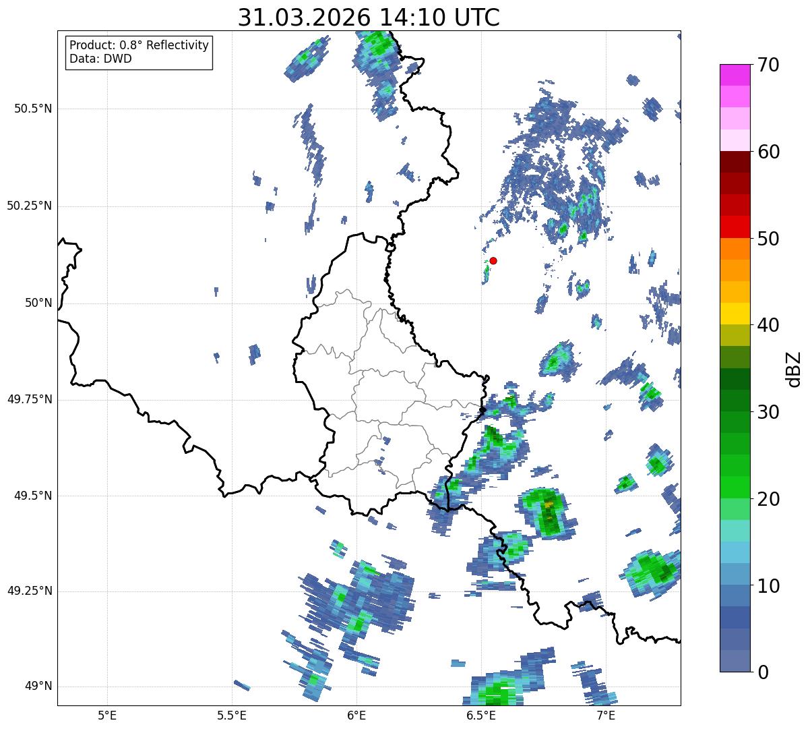Click the "5.5°E" longitude label
Screen dimensions: 810x729
pyautogui.click(x=232, y=716)
